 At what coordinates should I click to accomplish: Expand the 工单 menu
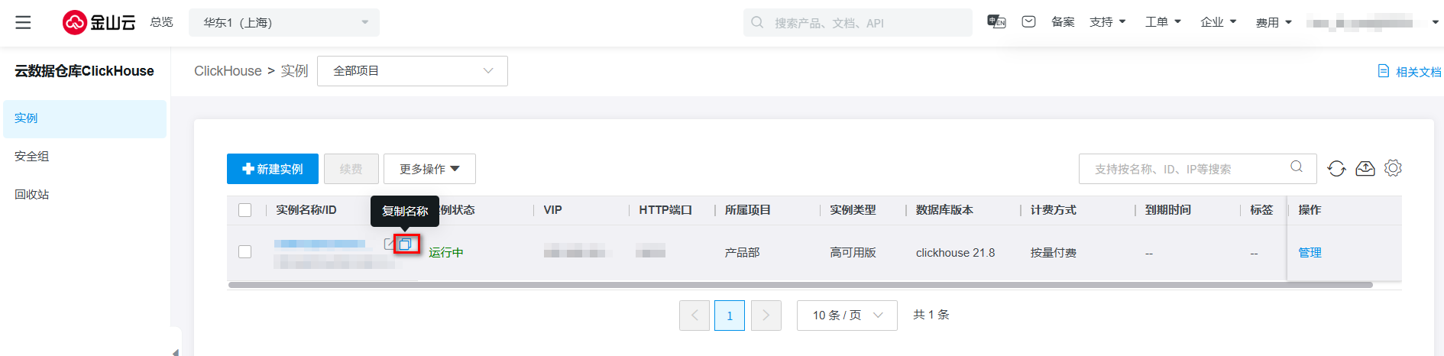(x=1163, y=22)
